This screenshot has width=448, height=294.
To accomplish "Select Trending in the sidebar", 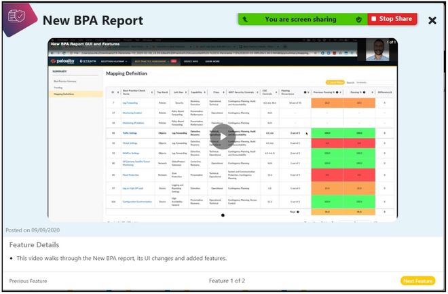I will (x=58, y=88).
